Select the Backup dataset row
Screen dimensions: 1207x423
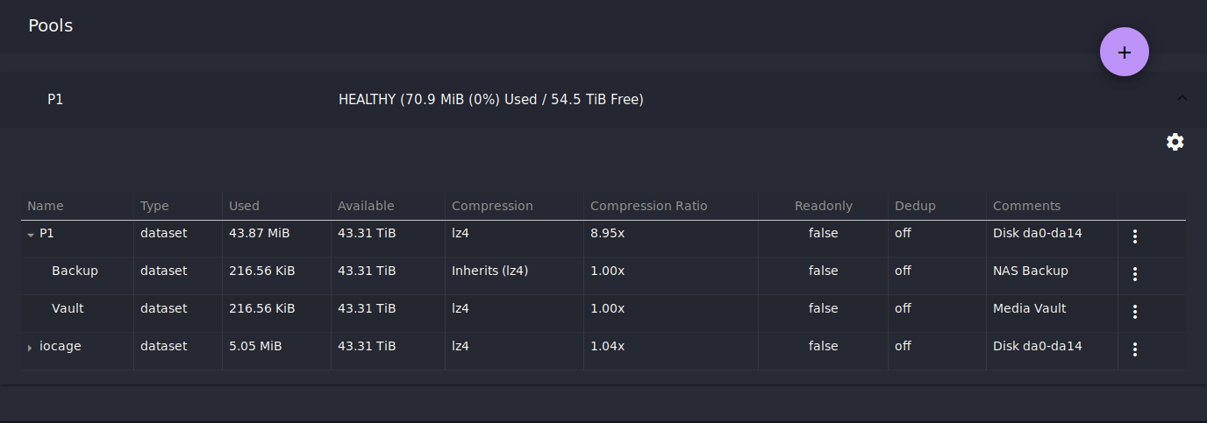(x=603, y=271)
